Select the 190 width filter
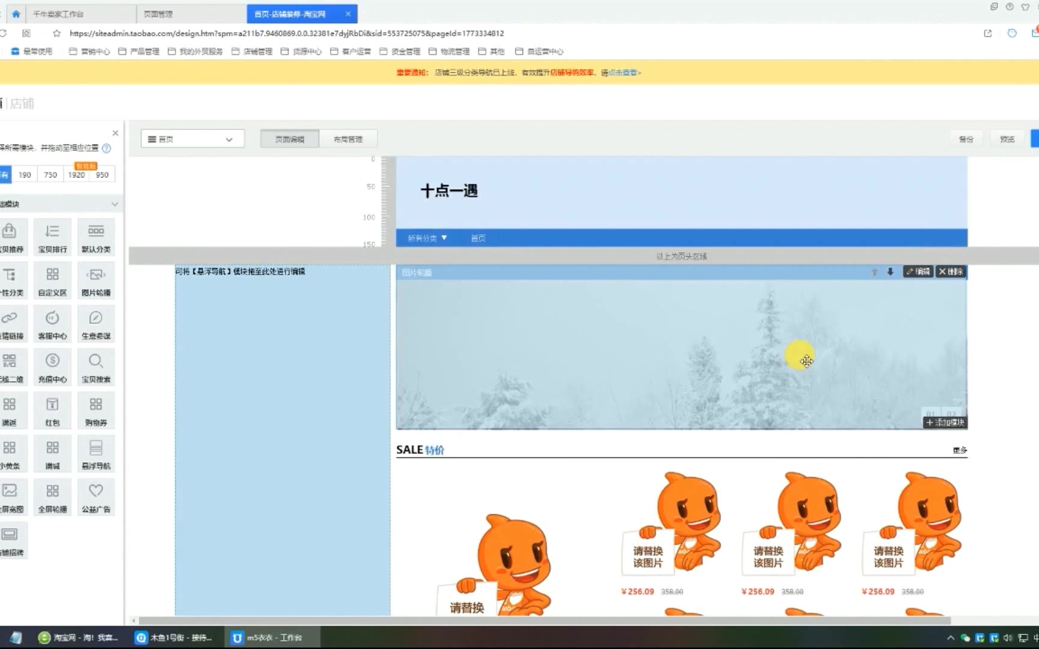1039x649 pixels. pyautogui.click(x=25, y=175)
